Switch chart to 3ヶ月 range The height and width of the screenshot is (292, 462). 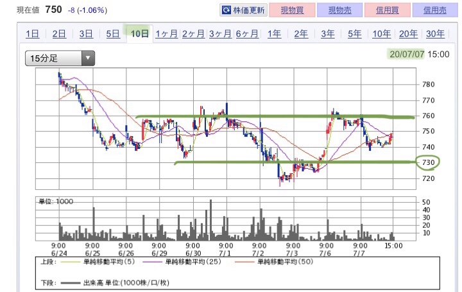tap(220, 34)
